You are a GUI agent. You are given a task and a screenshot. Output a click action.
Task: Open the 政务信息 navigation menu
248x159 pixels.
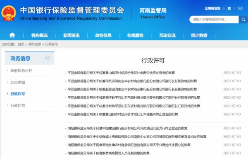point(103,36)
